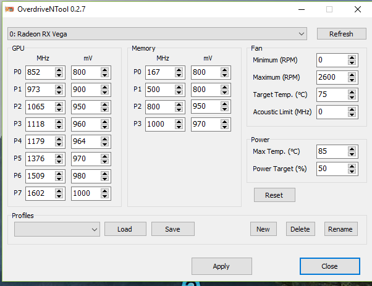
Task: Decrease GPU P1 MHz with down arrow
Action: tap(59, 92)
